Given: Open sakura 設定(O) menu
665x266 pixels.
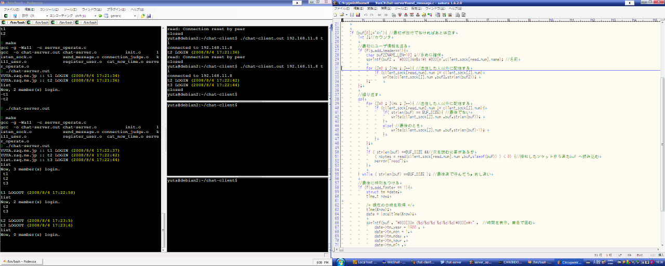Looking at the screenshot, I should tap(417, 8).
